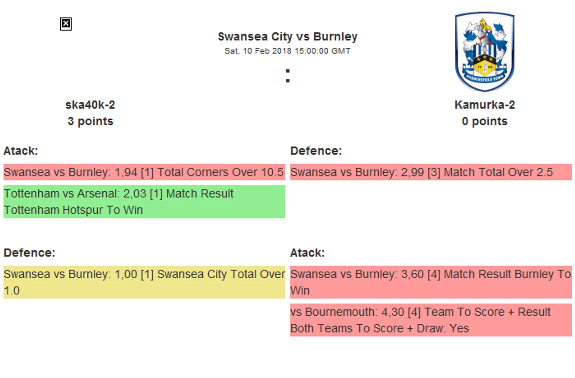Select the yellow Swansea City Total Over bet
The width and height of the screenshot is (575, 378).
coord(144,282)
